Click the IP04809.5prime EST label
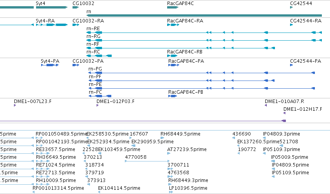This screenshot has width=330, height=194. 290,165
